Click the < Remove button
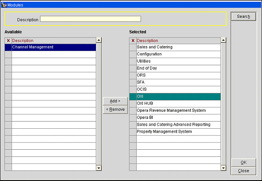 point(115,109)
